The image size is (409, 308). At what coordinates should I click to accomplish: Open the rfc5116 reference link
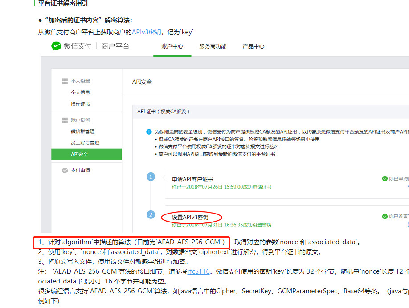[199, 271]
